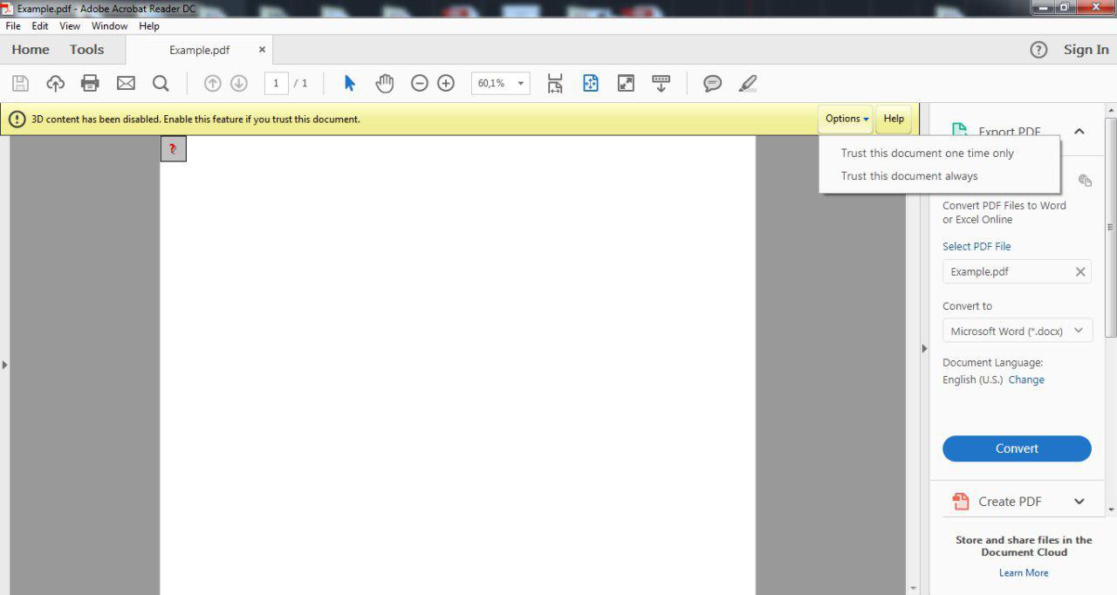
Task: Open the Options dropdown in the warning bar
Action: coord(844,119)
